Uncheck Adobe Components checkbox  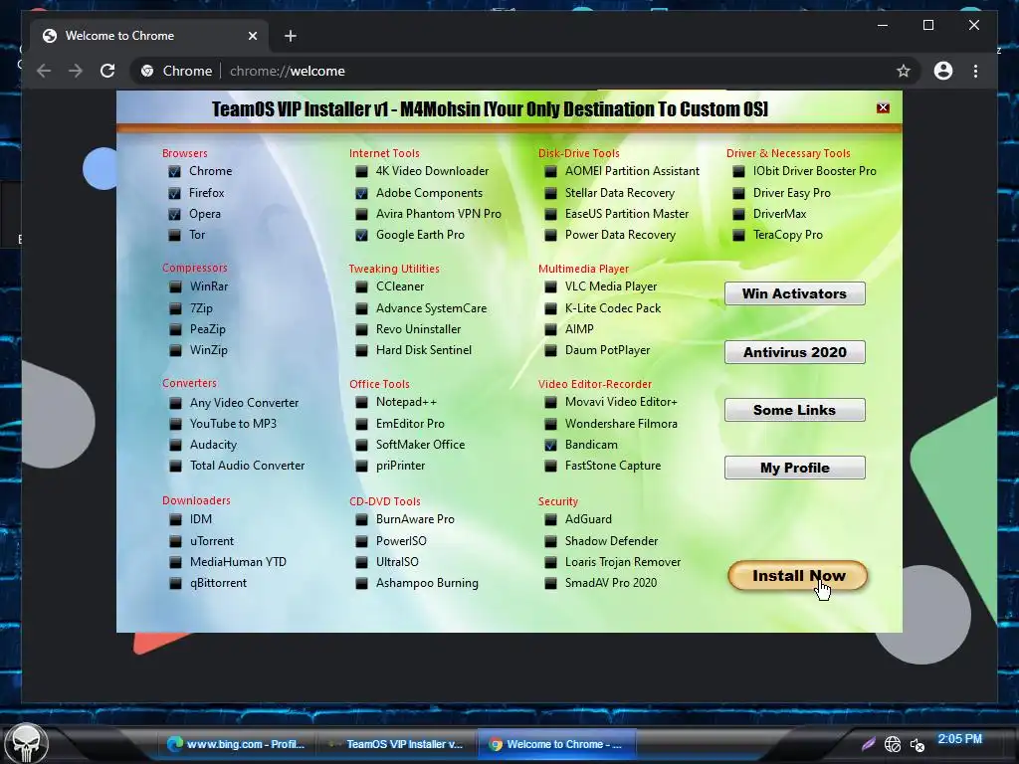(361, 194)
